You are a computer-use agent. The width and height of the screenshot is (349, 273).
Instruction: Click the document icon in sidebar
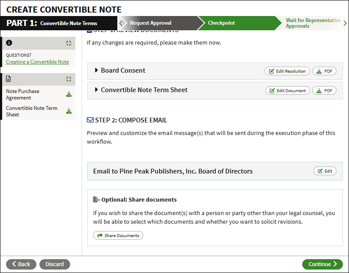[x=9, y=79]
